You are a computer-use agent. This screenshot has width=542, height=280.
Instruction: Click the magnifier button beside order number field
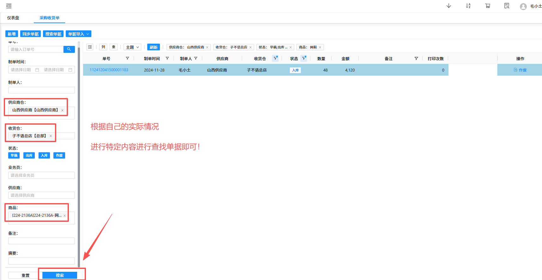(69, 49)
